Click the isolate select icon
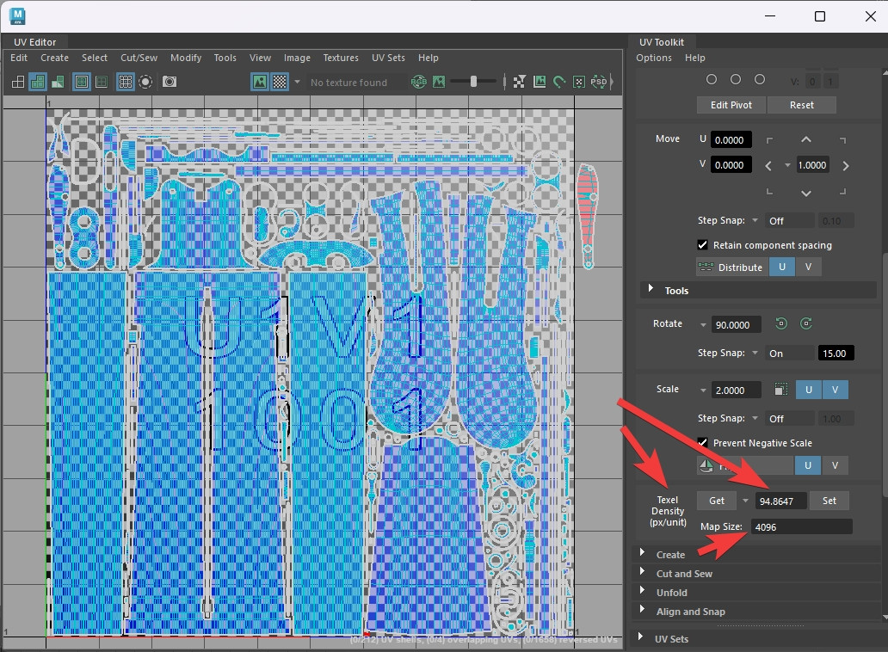 (x=145, y=82)
